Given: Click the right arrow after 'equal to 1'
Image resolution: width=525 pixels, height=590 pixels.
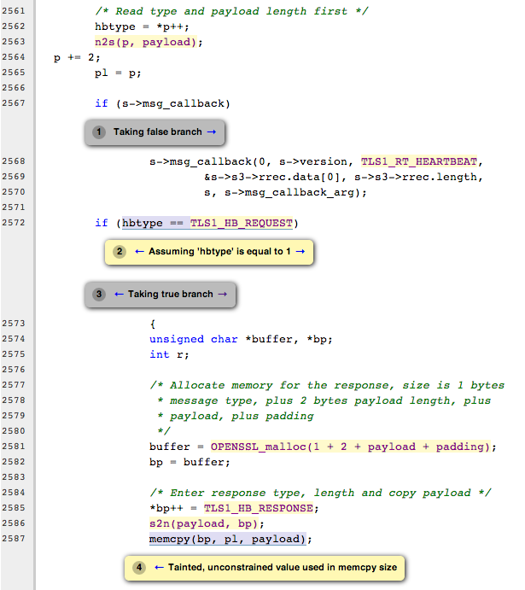Looking at the screenshot, I should point(300,252).
